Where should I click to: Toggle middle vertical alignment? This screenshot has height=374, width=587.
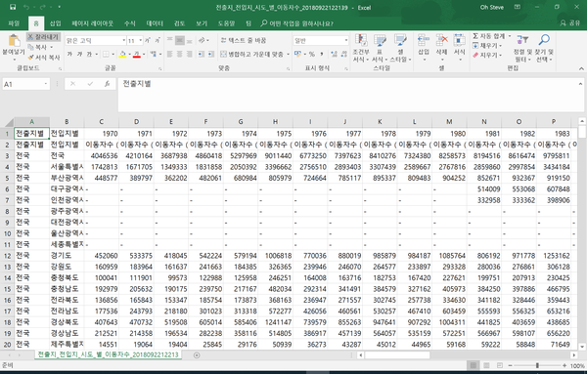180,40
